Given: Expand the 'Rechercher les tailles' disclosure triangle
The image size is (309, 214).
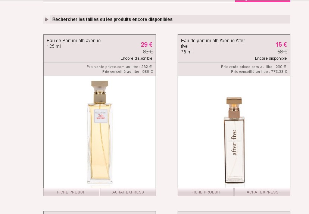Looking at the screenshot, I should (47, 19).
